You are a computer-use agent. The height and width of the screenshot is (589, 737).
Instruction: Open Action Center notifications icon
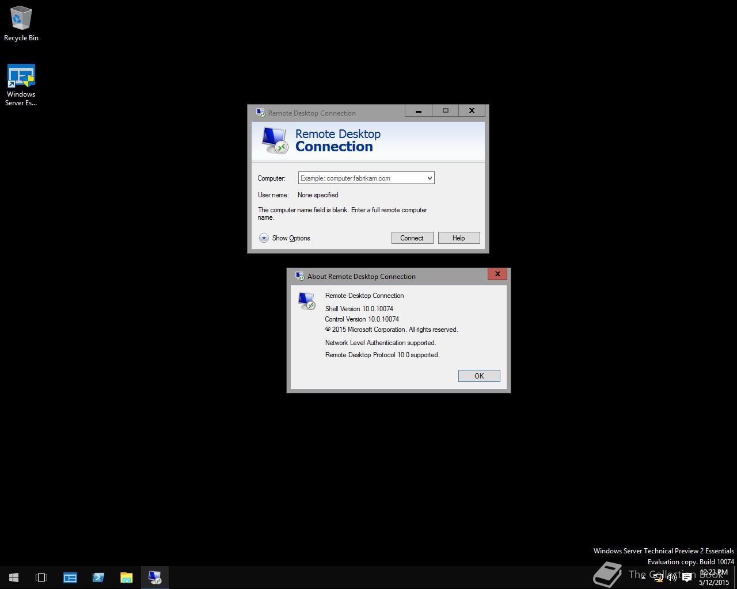click(x=687, y=577)
